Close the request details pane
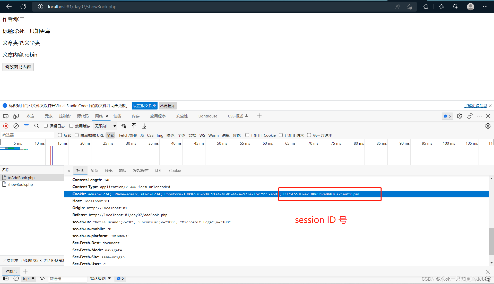The image size is (494, 284). pos(69,171)
